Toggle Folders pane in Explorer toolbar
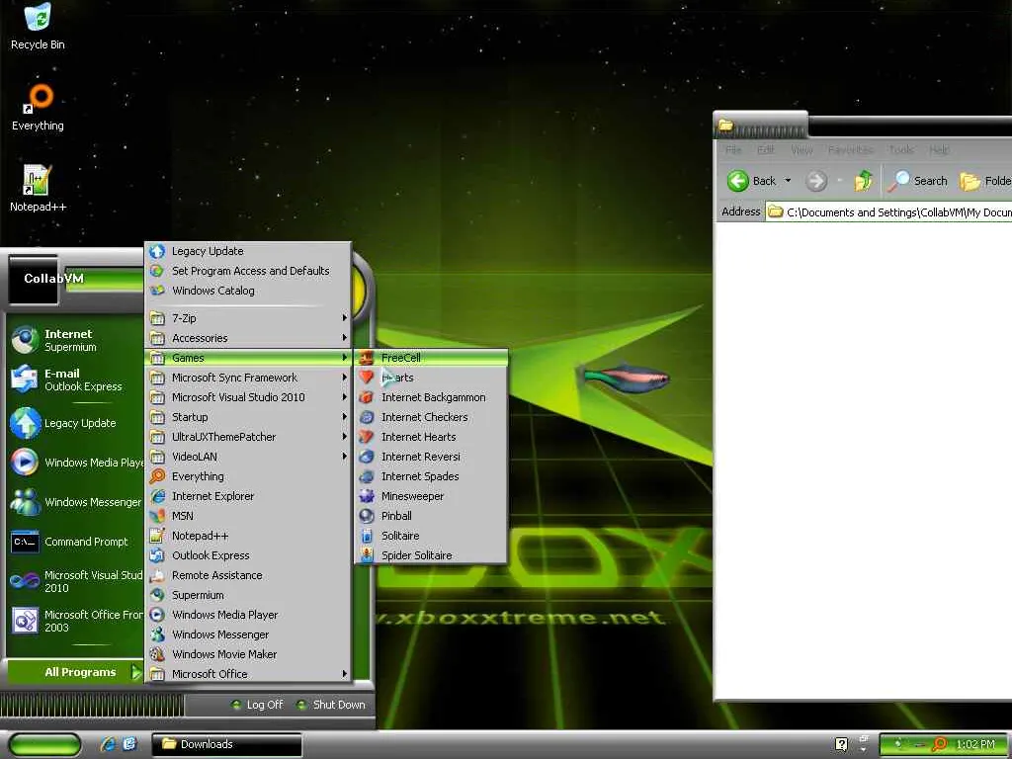The width and height of the screenshot is (1012, 759). (x=985, y=182)
